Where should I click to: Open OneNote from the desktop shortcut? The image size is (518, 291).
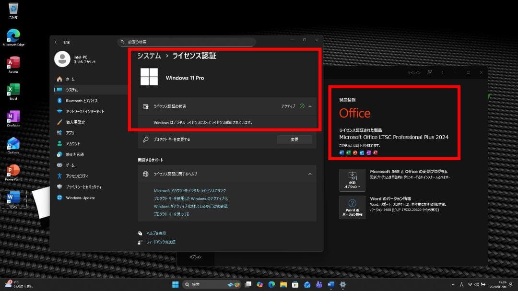12,117
